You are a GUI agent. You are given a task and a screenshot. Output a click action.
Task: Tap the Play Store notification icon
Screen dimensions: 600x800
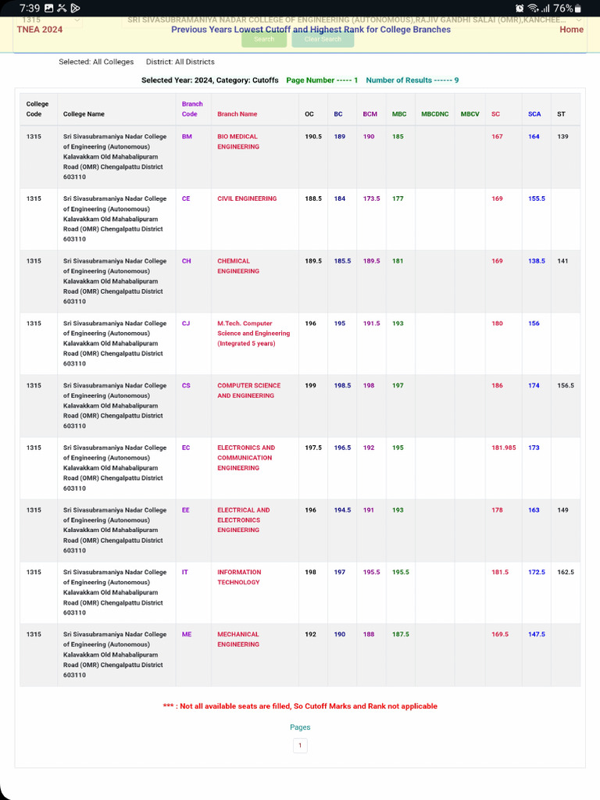pos(75,8)
